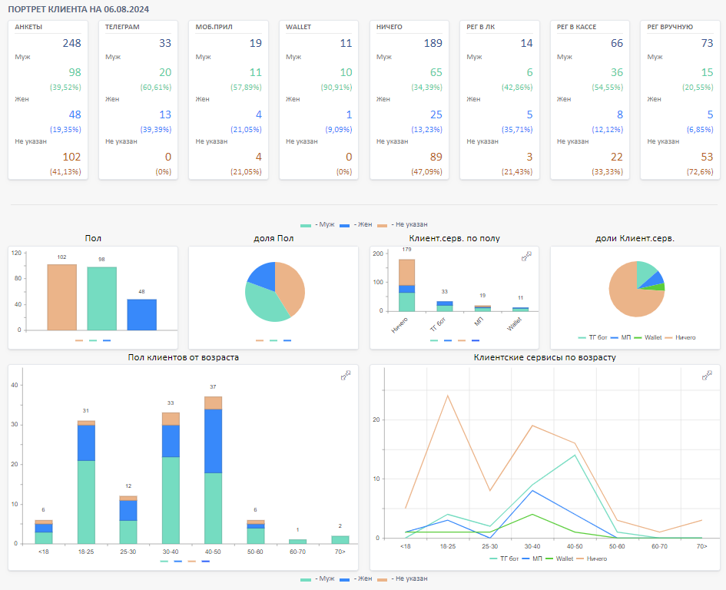Click orange legend marker under Пол bar chart
The width and height of the screenshot is (726, 590).
click(79, 340)
